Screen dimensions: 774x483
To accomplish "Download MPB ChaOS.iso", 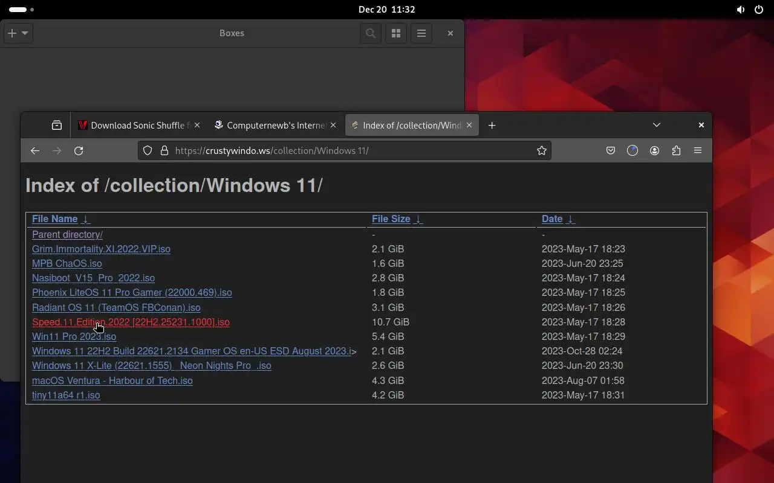I will (x=67, y=263).
